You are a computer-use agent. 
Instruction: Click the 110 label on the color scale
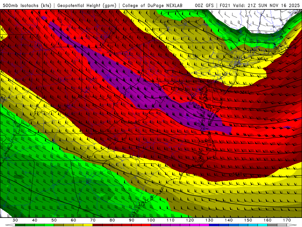click(171, 220)
